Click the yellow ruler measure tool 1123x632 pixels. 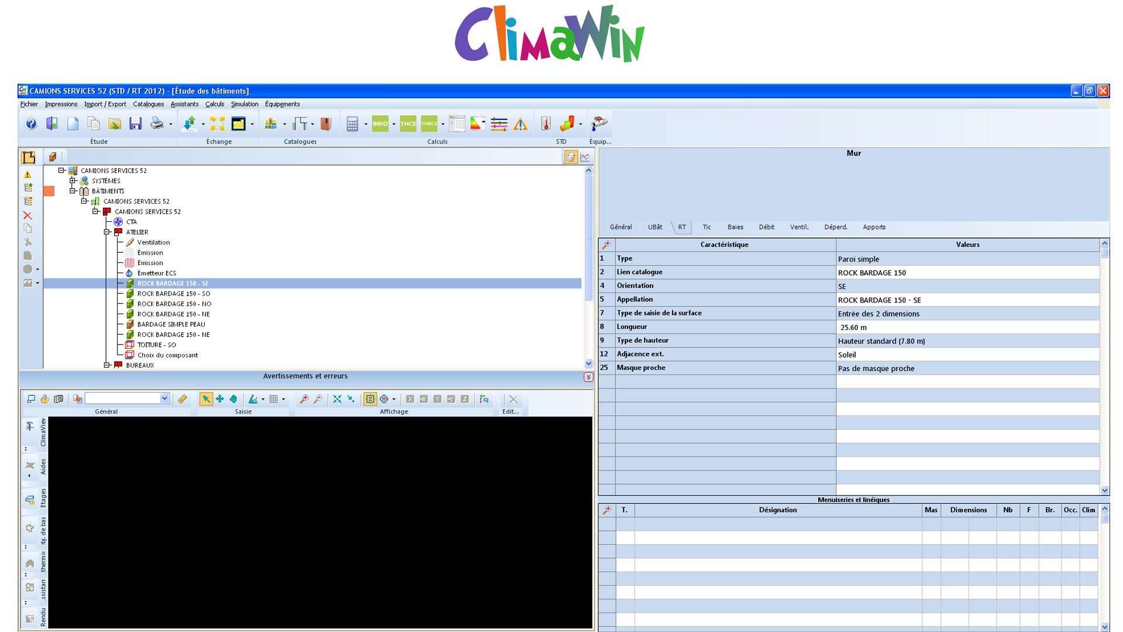pyautogui.click(x=182, y=399)
